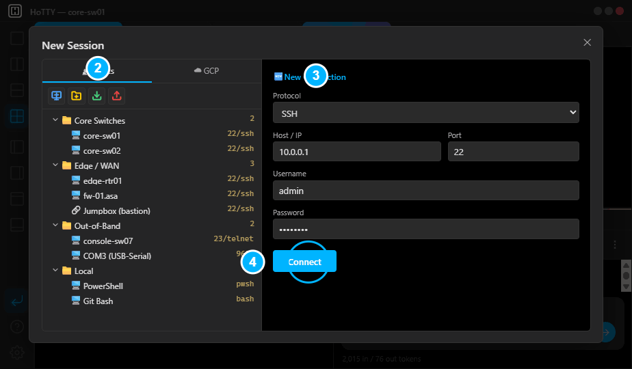Click the Core Switches folder icon
Screen dimensions: 632x369
click(x=66, y=120)
